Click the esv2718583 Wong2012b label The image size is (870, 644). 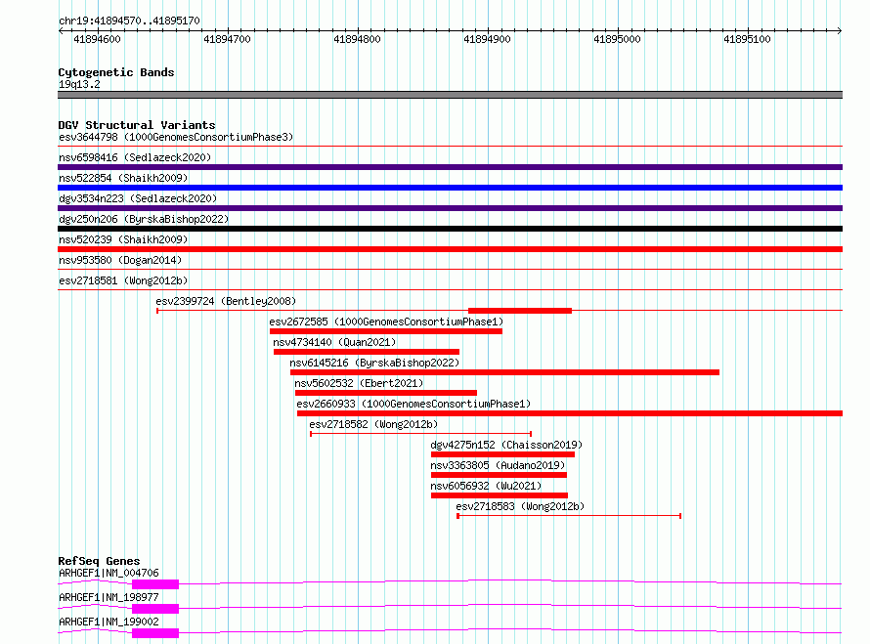520,506
